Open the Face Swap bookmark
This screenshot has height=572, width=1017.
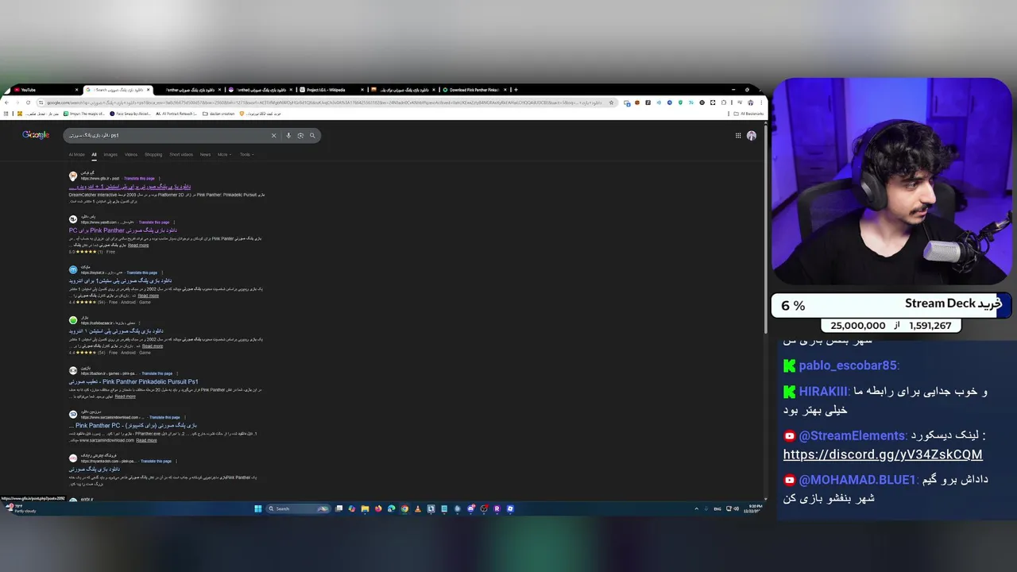(130, 114)
